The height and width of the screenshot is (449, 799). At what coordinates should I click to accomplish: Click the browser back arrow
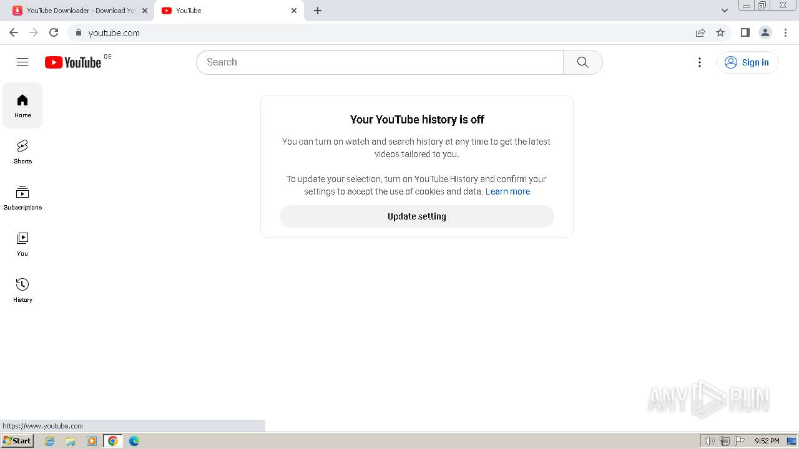click(14, 32)
